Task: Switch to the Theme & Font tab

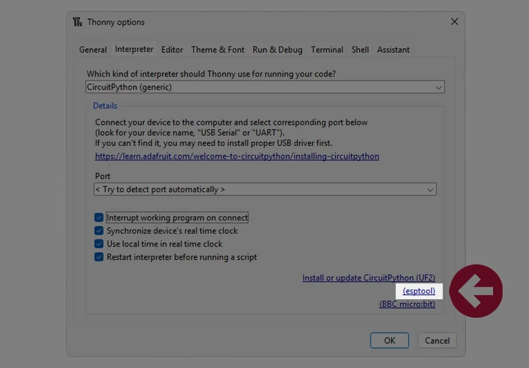Action: 217,50
